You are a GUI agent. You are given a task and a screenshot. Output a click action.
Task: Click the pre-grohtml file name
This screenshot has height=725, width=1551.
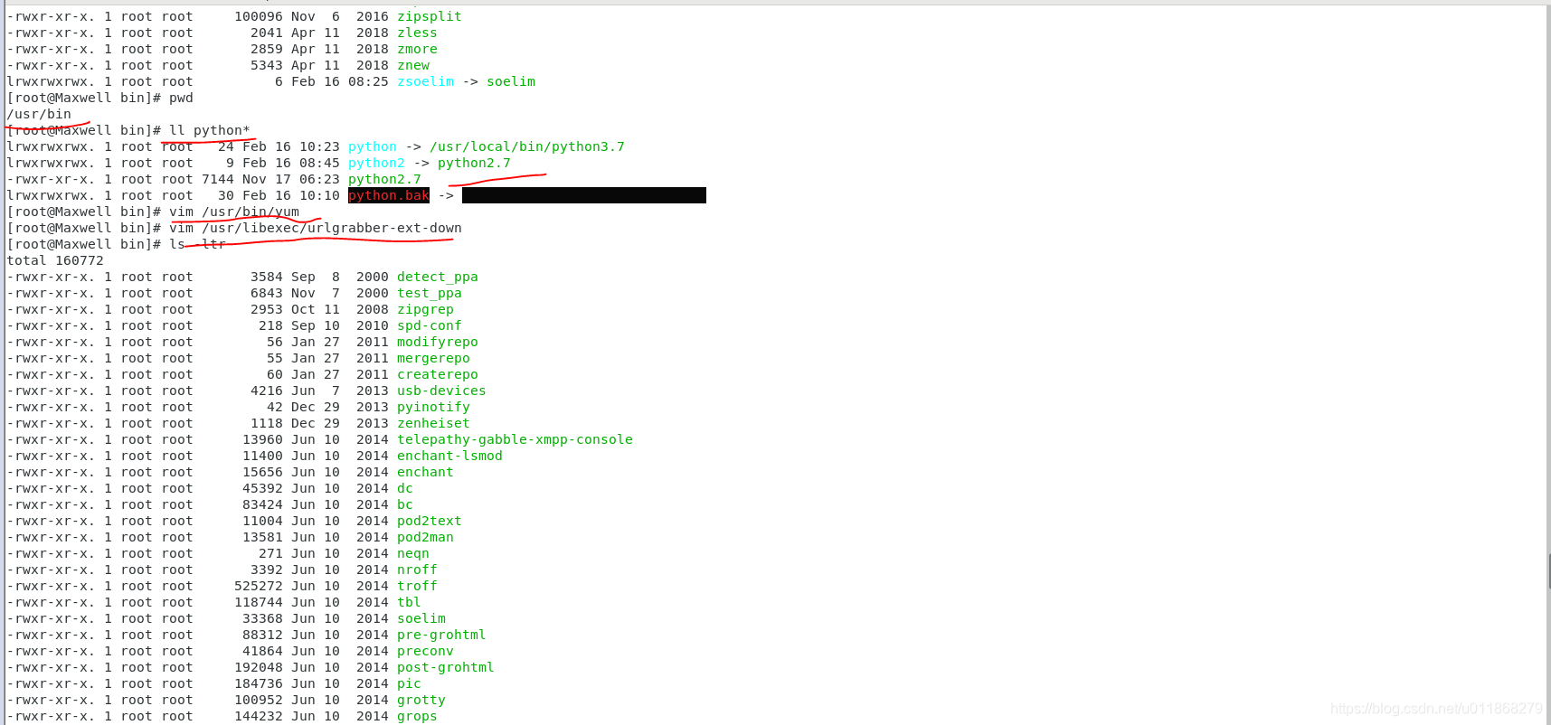pyautogui.click(x=441, y=635)
